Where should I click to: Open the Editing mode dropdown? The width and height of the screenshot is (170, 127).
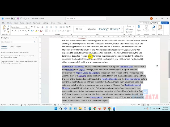(155, 23)
